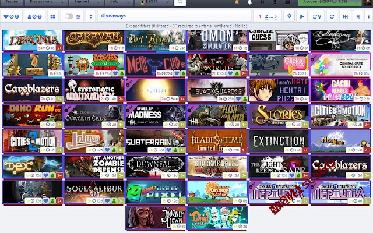The image size is (373, 233).
Task: Open the Dino Run DX giveaway
Action: coord(33,116)
